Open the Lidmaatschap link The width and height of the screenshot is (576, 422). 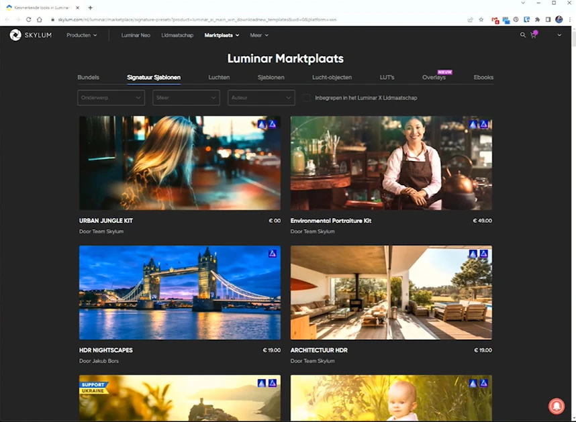point(177,36)
